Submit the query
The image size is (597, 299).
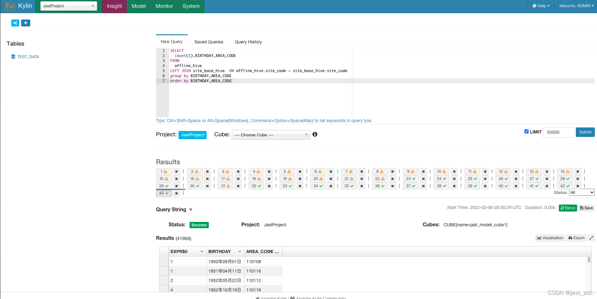pos(585,132)
